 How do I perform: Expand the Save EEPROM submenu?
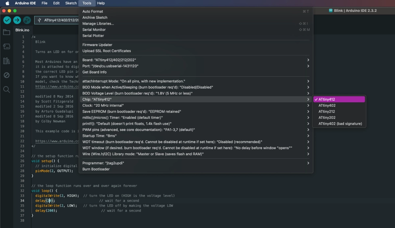point(196,112)
